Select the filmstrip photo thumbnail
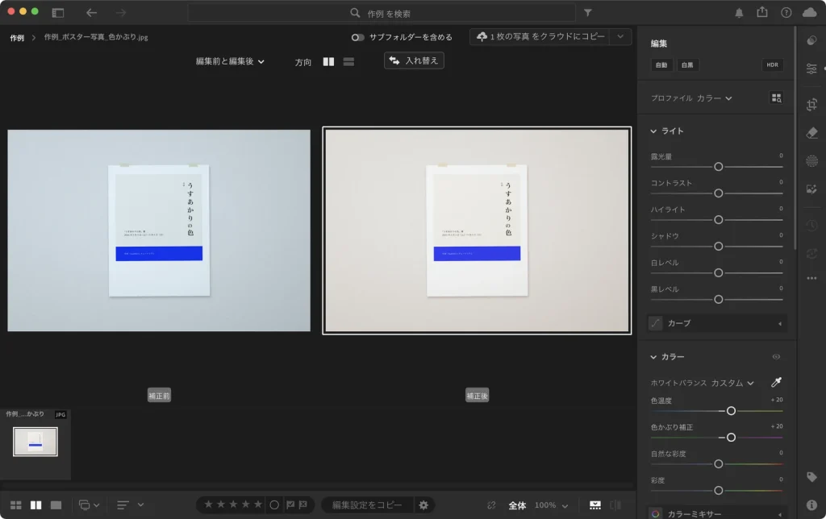826x519 pixels. point(35,442)
